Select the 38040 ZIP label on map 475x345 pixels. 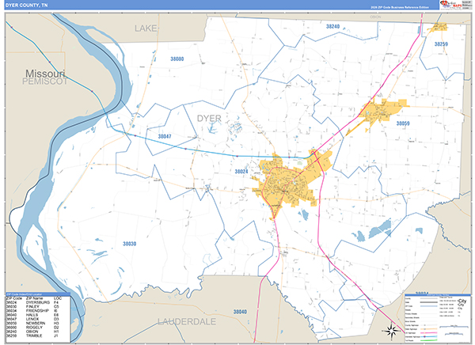(x=240, y=312)
